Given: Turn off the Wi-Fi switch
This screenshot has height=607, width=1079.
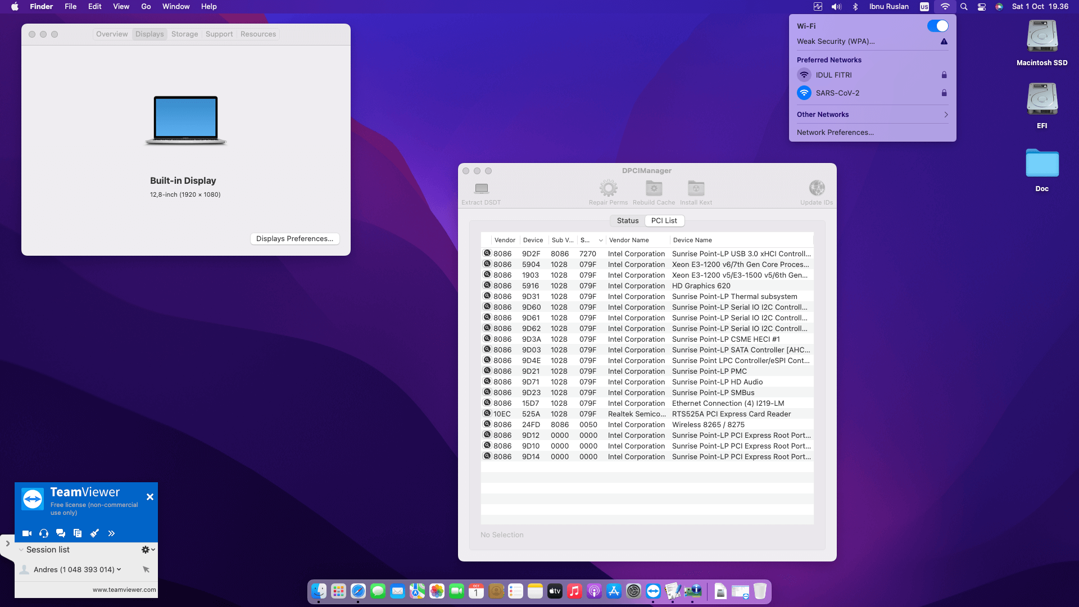Looking at the screenshot, I should coord(937,26).
